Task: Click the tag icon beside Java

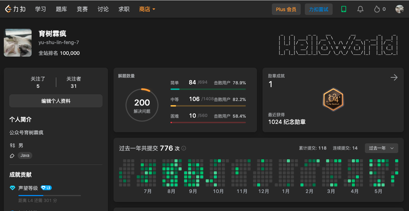Action: coord(12,156)
